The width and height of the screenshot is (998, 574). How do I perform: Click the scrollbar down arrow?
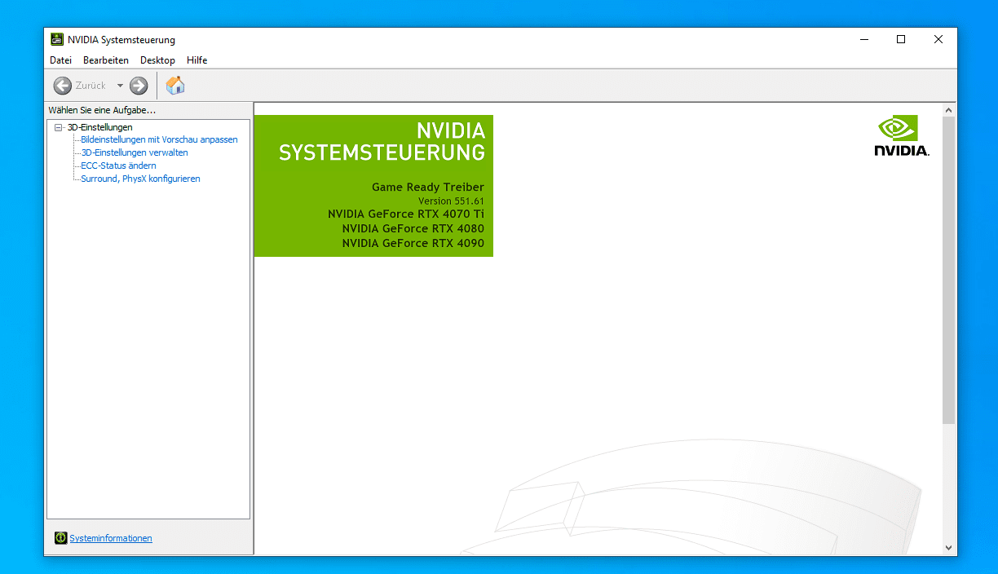pos(948,548)
